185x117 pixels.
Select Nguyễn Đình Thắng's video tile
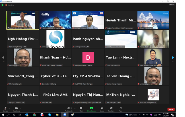tap(23, 20)
